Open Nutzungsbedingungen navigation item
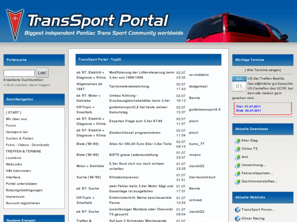This screenshot has height=222, width=297. [24, 190]
